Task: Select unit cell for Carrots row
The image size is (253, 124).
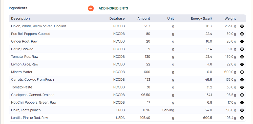Action: (x=173, y=80)
